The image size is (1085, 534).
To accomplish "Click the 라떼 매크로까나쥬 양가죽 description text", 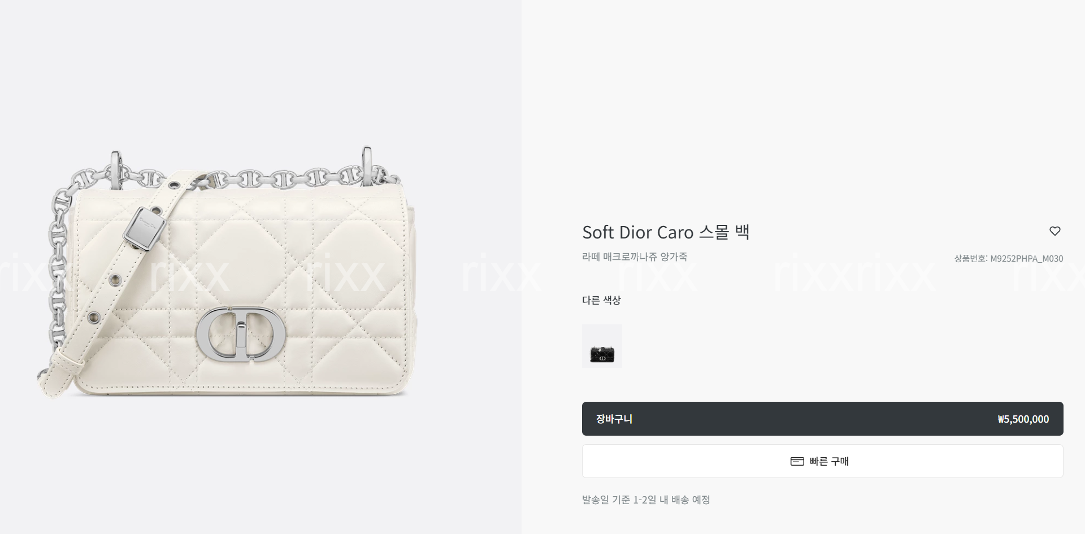I will (635, 257).
